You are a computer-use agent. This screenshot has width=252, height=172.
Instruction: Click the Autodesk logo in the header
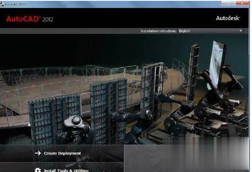pos(229,18)
